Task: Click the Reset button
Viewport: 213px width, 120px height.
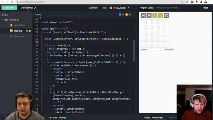Action: pos(205,8)
